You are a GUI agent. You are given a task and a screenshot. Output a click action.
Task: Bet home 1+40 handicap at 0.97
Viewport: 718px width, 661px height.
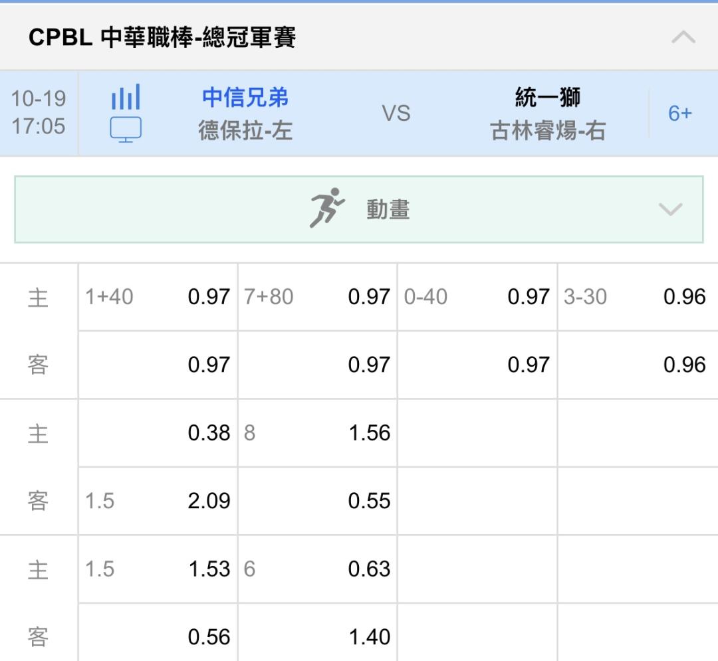coord(158,297)
